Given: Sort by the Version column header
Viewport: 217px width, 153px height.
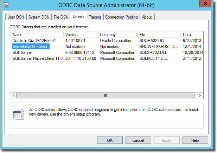Looking at the screenshot, I should [81, 35].
